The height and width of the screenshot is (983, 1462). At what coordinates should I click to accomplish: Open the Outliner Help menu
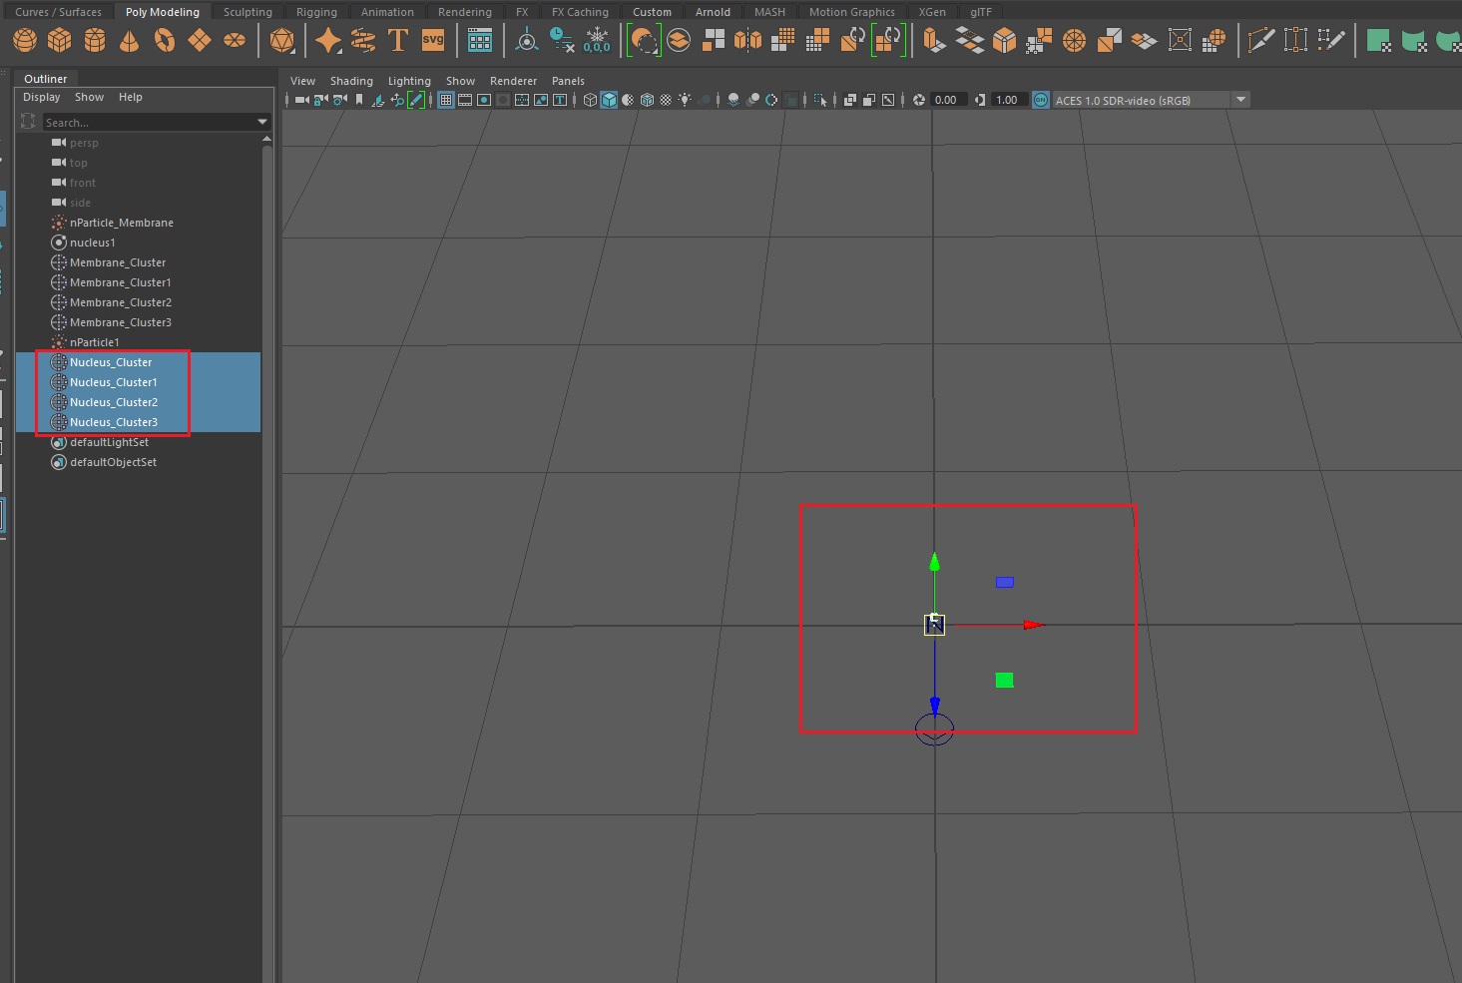[x=131, y=97]
